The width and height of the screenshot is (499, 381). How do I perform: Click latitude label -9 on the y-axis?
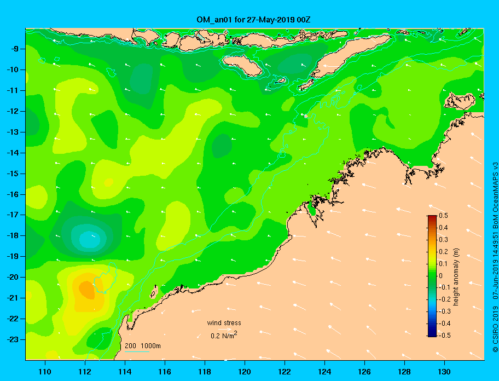tap(14, 49)
